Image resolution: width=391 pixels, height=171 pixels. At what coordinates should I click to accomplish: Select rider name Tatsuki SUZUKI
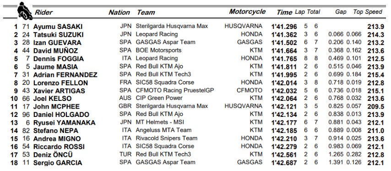(58, 35)
